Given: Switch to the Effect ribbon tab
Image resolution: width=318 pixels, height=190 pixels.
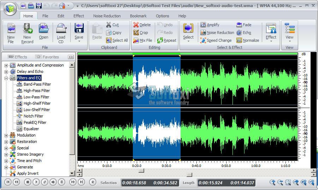Looking at the screenshot, I should (79, 16).
